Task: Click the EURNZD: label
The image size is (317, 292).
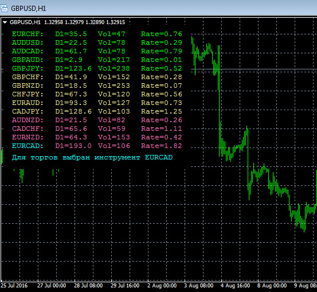Action: [x=28, y=137]
